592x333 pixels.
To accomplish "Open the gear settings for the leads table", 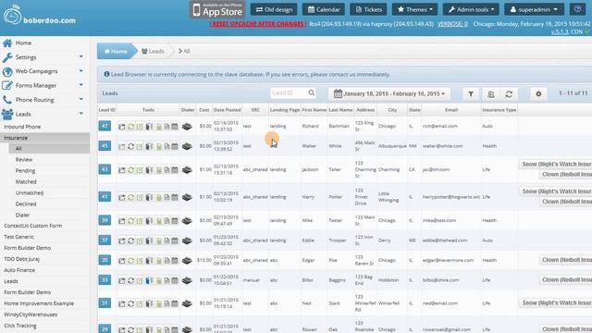I will tap(538, 94).
